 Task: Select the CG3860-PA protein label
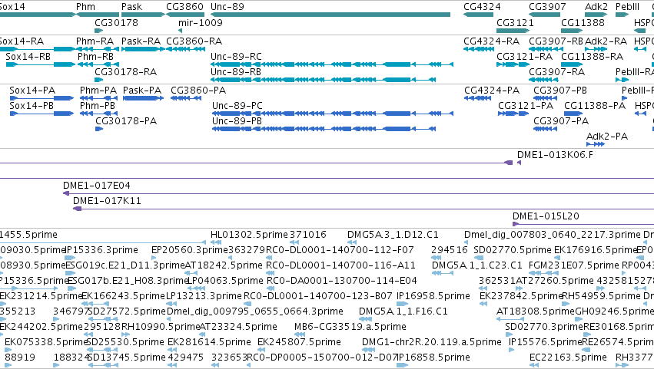click(198, 91)
